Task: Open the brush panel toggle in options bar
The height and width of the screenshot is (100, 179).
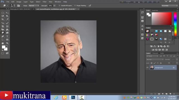Action: click(x=19, y=6)
